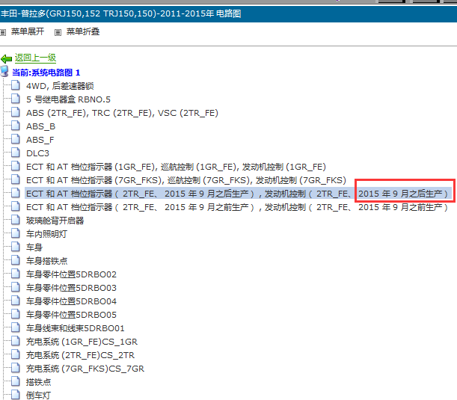457x400 pixels.
Task: Click document icon for 车身零件位置5DRBO02
Action: click(x=16, y=274)
